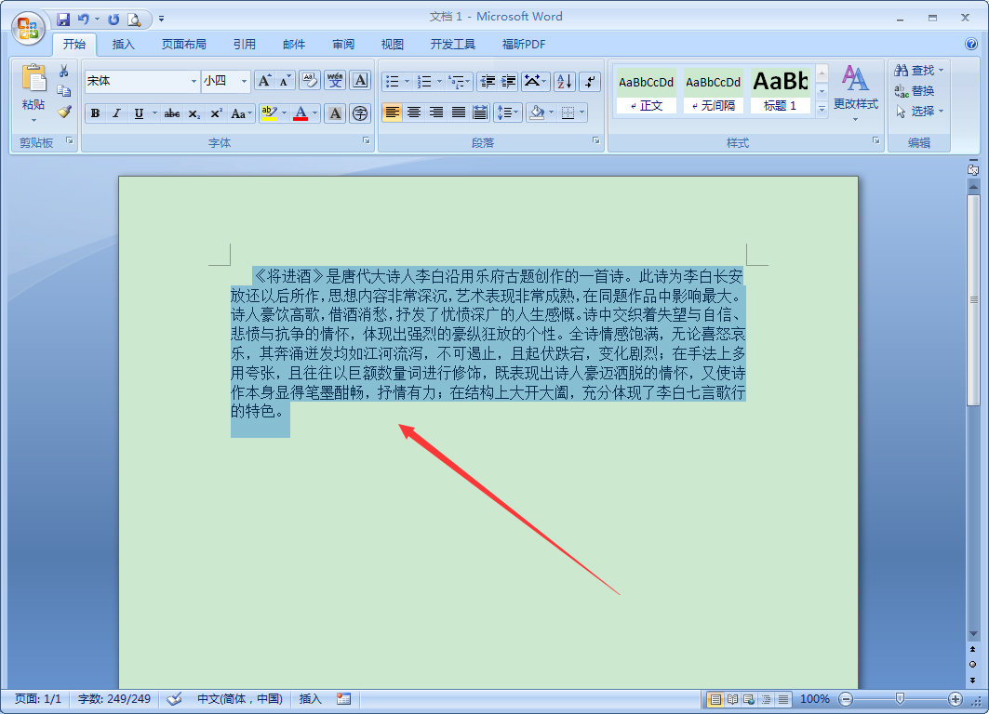Apply text highlight color
Image resolution: width=989 pixels, height=714 pixels.
tap(270, 113)
